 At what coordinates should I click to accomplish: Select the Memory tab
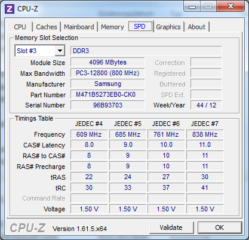[x=112, y=27]
